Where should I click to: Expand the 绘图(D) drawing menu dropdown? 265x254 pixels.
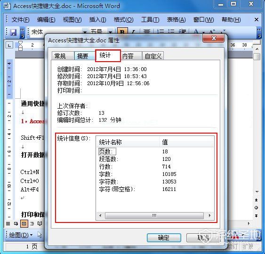[x=31, y=235]
